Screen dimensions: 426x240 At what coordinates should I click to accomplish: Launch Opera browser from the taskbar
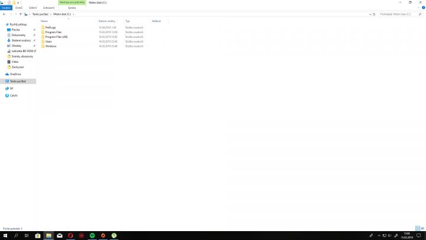click(x=70, y=236)
